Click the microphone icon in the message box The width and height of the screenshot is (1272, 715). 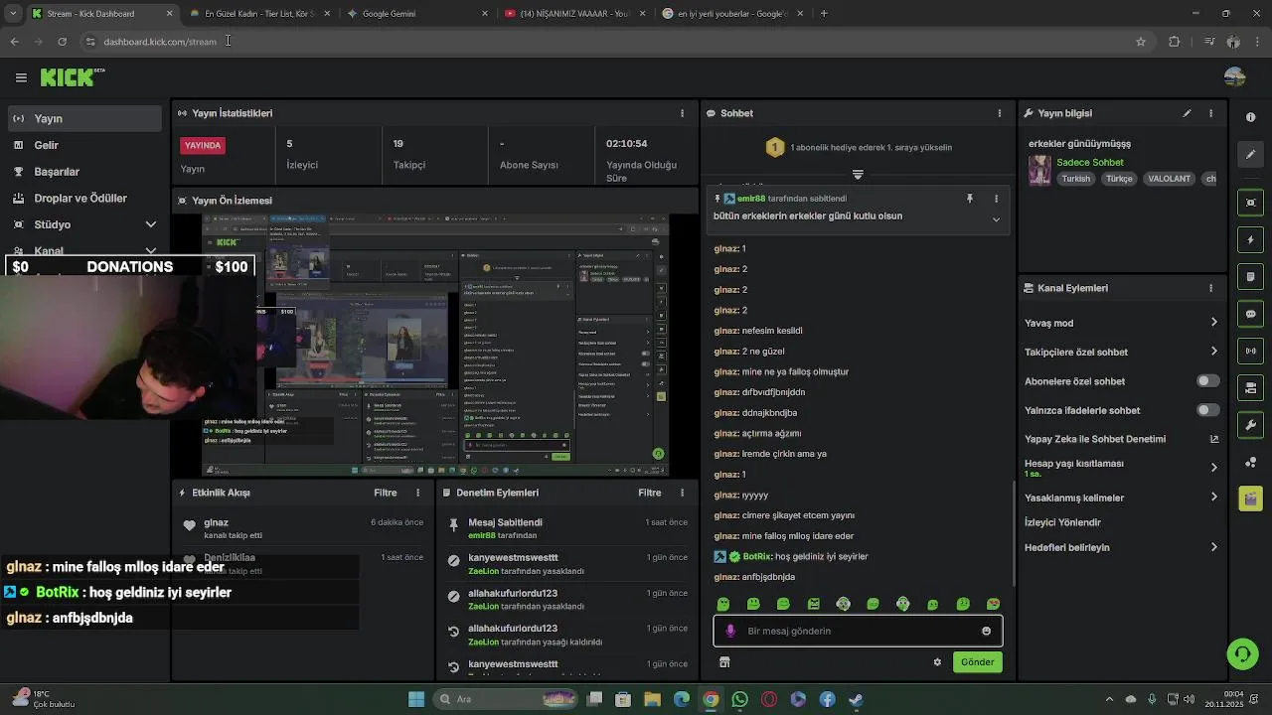(730, 631)
